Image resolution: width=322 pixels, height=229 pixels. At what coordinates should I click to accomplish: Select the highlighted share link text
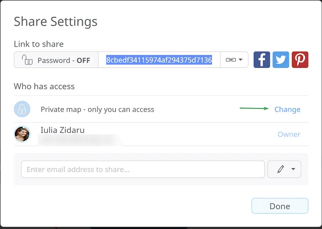[x=159, y=60]
